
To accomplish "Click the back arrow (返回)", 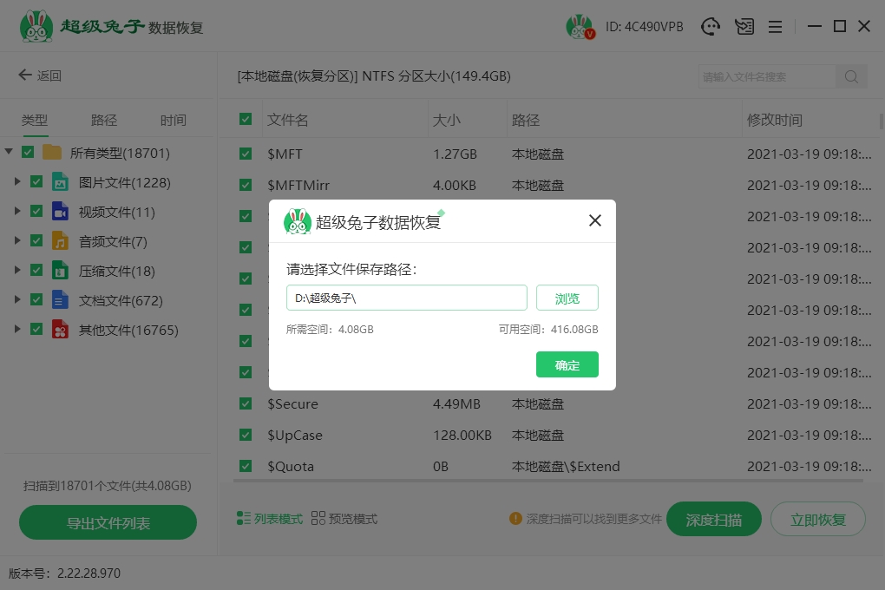I will click(40, 75).
